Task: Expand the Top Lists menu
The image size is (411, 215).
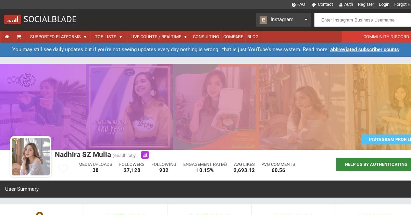Action: point(108,37)
